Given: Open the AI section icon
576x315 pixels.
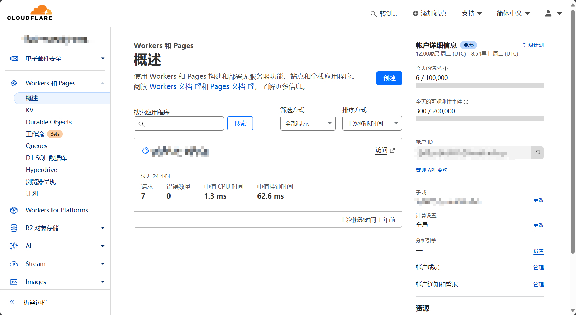Looking at the screenshot, I should [14, 246].
